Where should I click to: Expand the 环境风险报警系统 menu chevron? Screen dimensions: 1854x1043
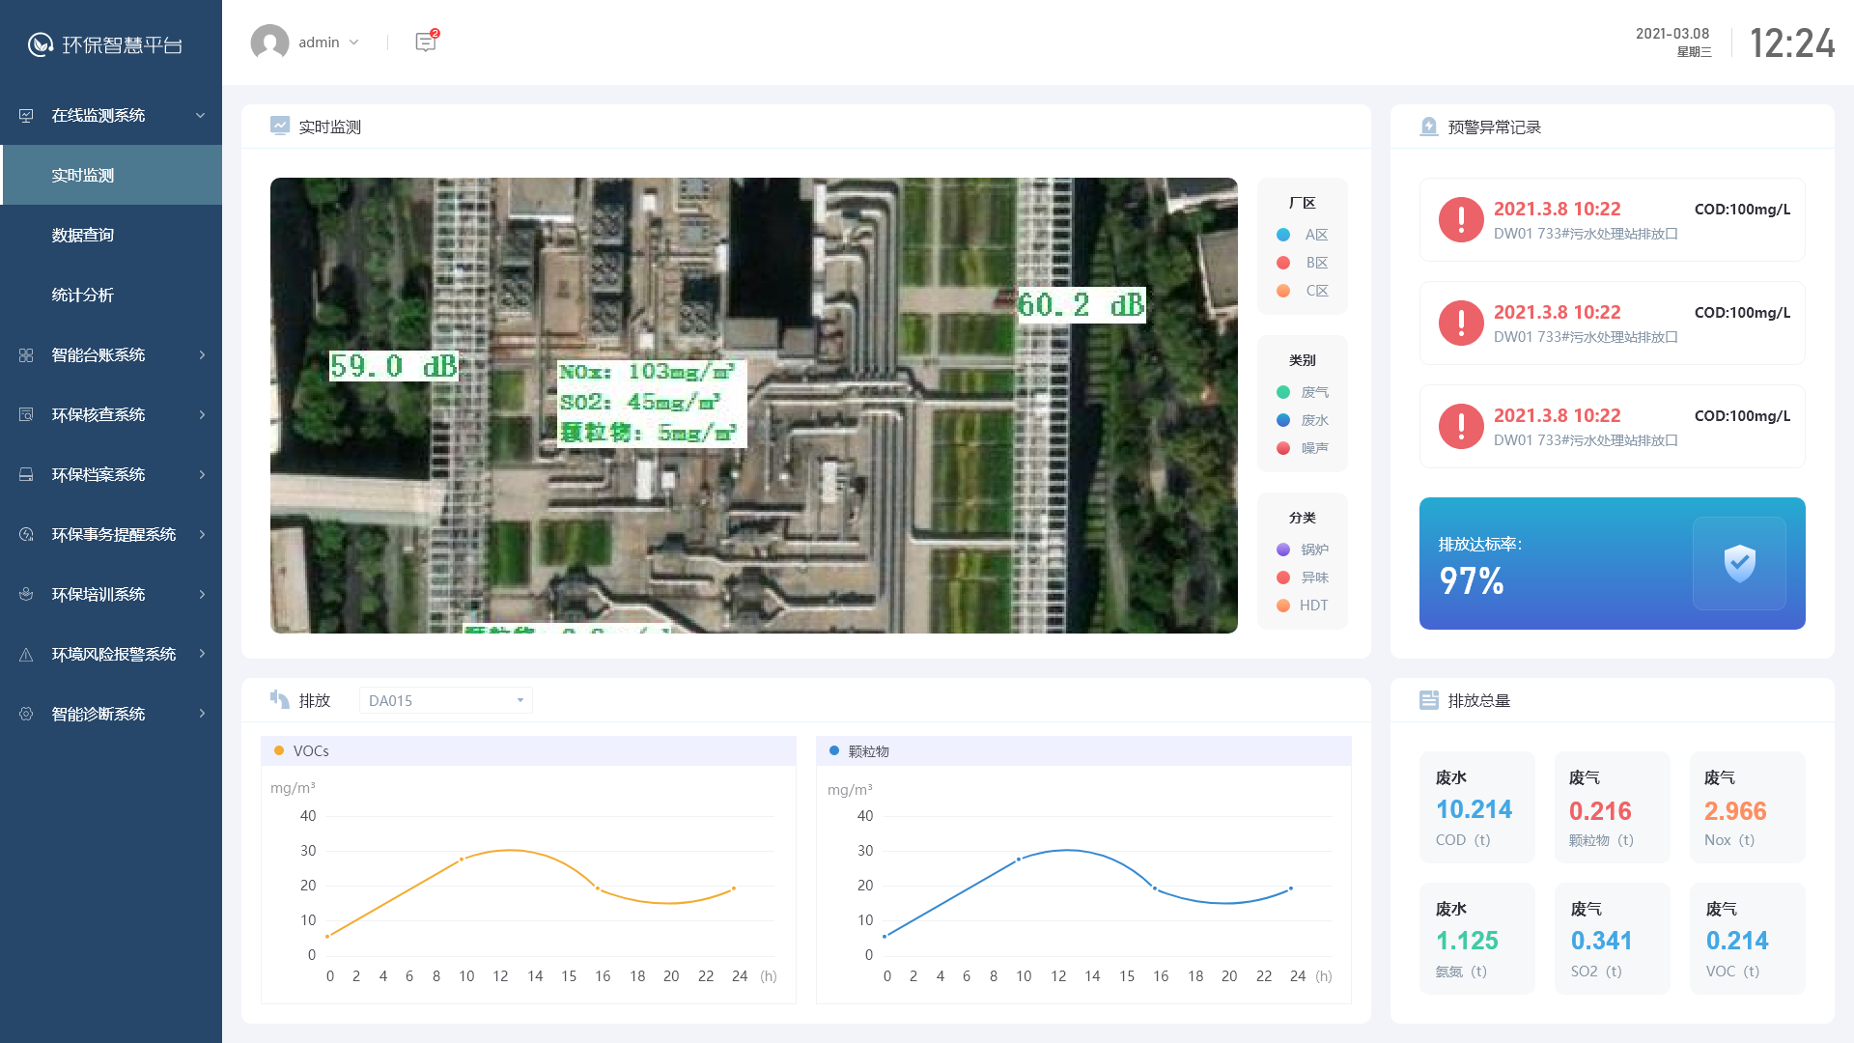point(202,654)
